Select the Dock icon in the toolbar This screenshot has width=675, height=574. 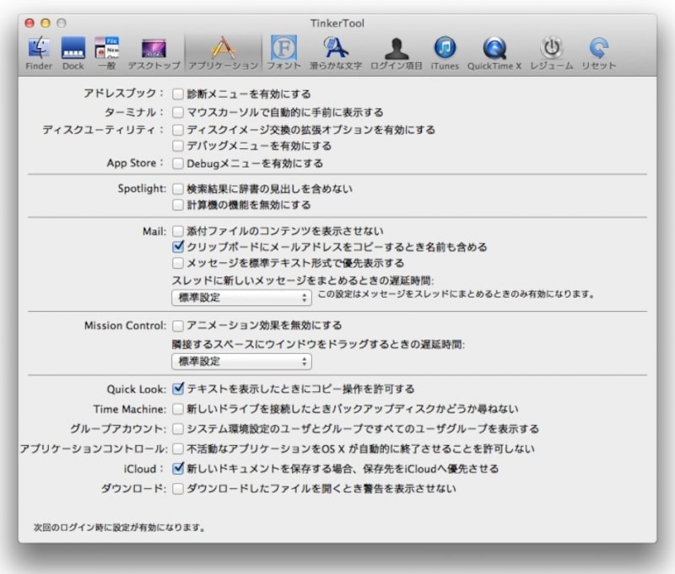[73, 52]
